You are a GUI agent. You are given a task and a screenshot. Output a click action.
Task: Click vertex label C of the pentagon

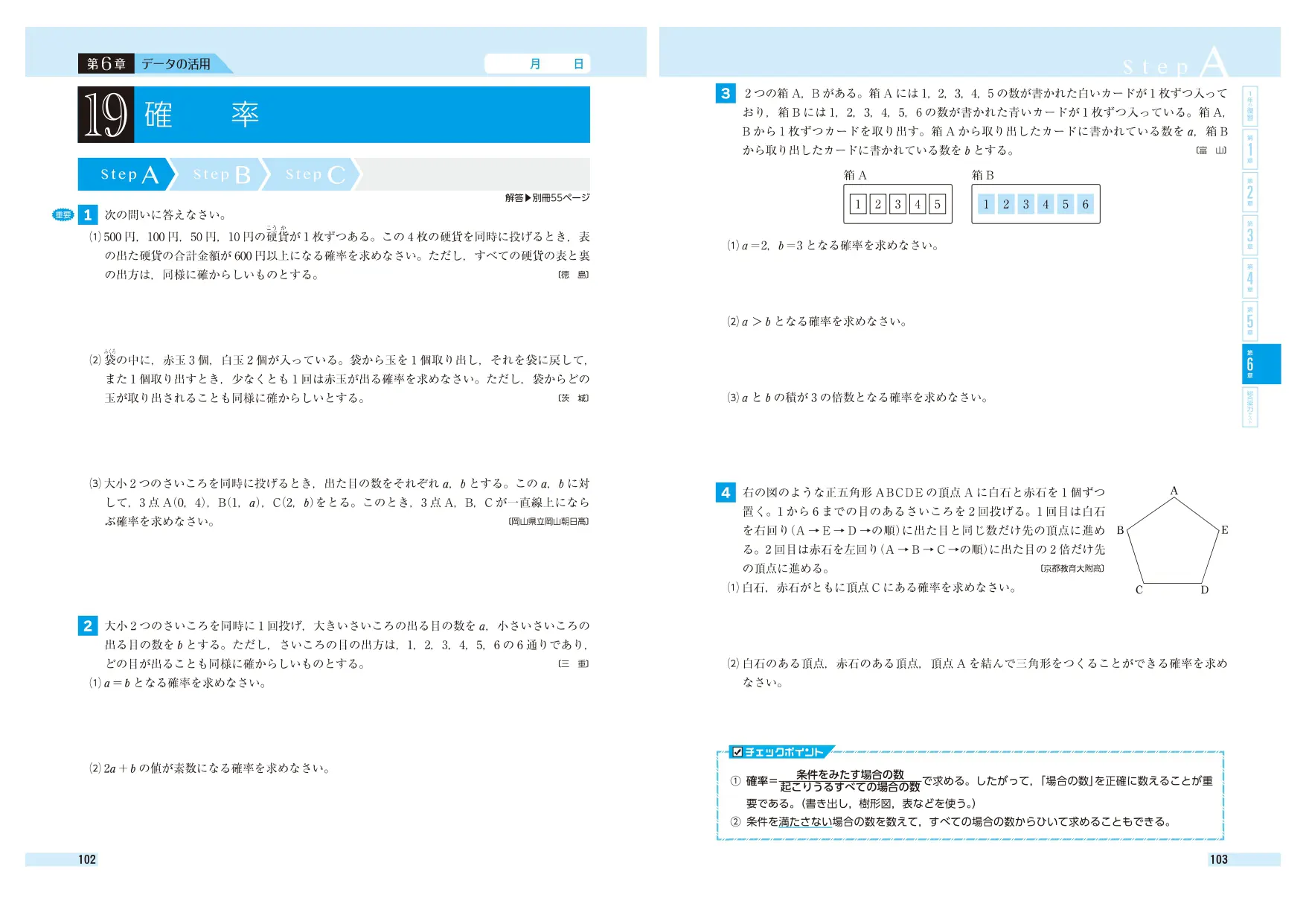(1139, 590)
